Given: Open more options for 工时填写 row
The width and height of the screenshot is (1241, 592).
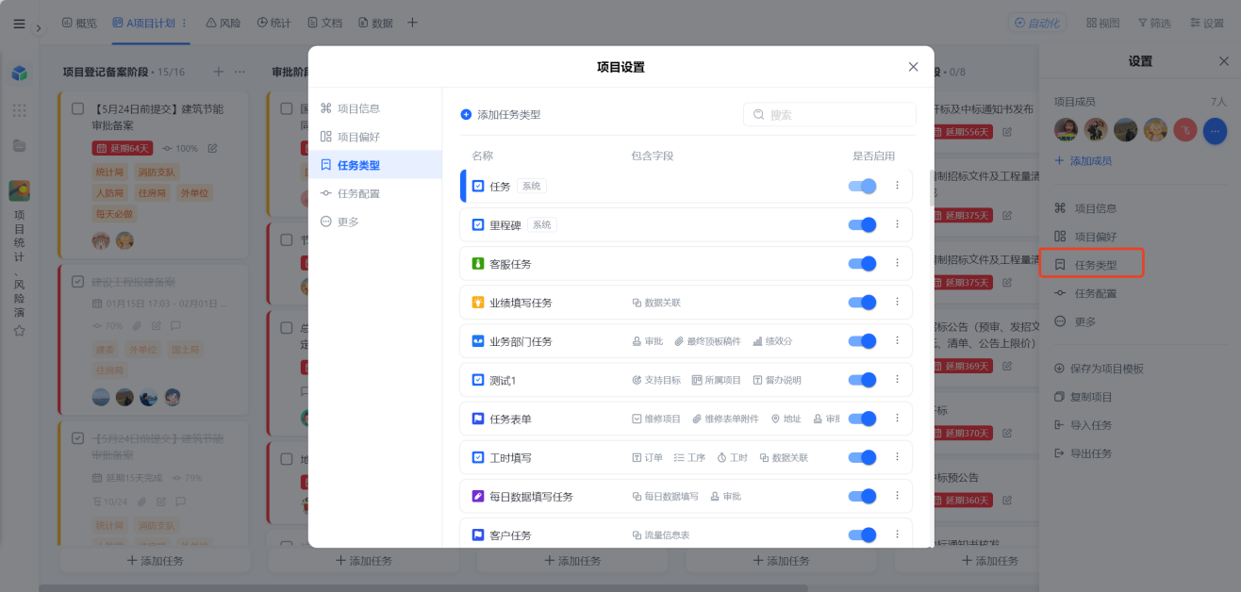Looking at the screenshot, I should [x=897, y=456].
